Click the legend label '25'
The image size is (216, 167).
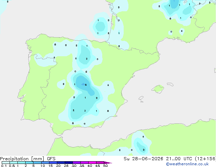(66, 166)
